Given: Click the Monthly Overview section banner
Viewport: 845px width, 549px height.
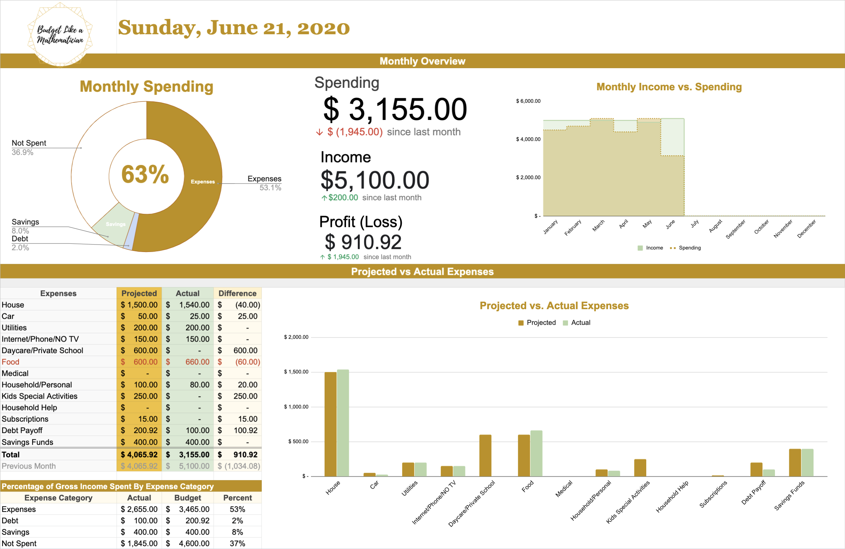Looking at the screenshot, I should coord(422,61).
